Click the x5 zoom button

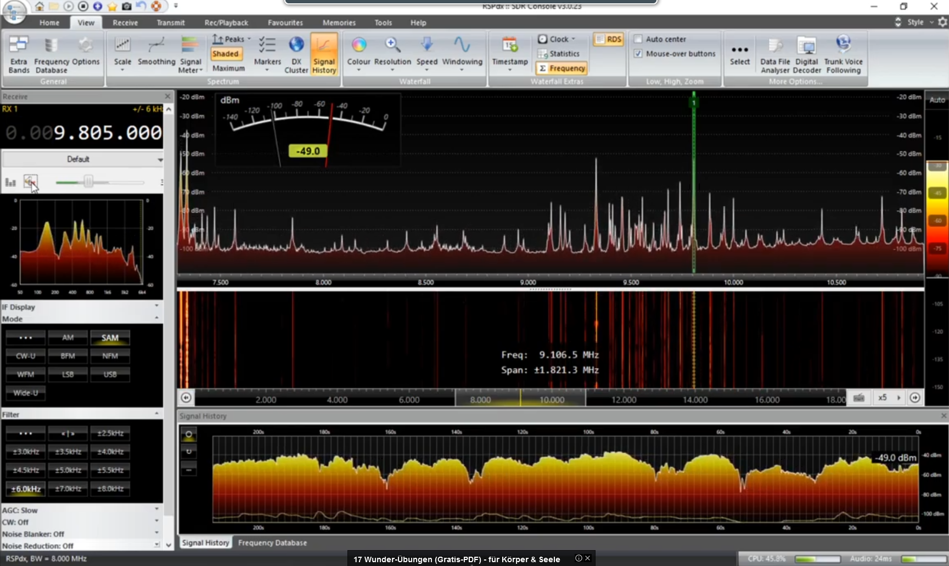883,398
